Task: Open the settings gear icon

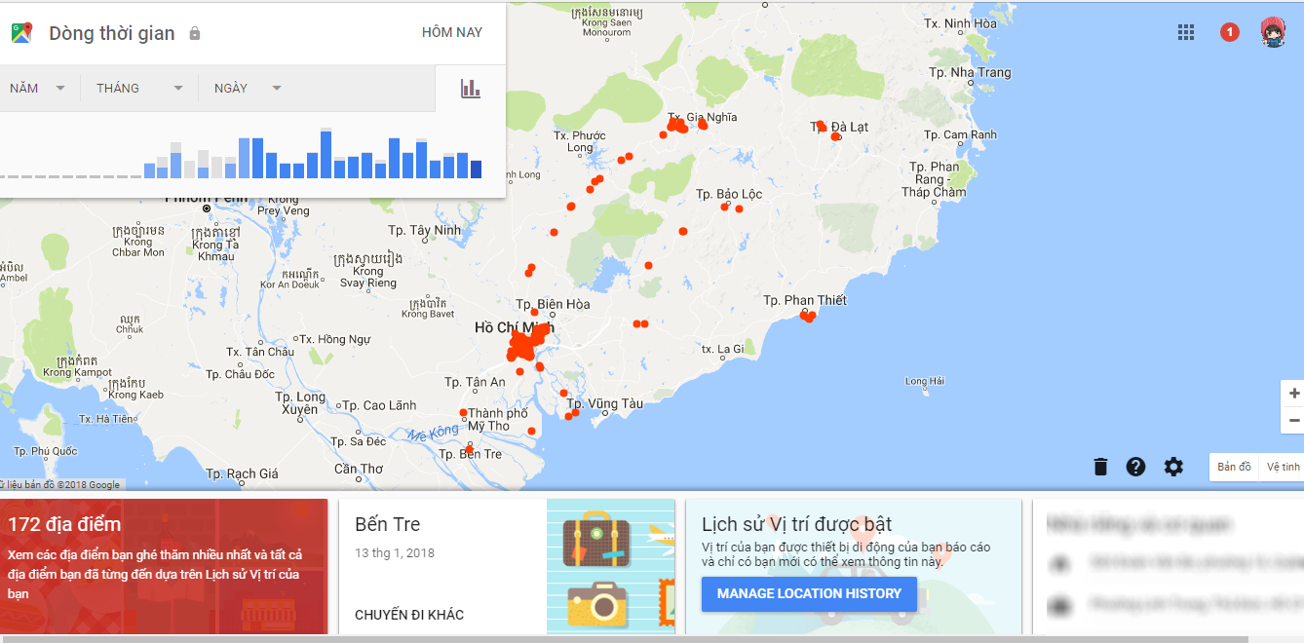Action: (x=1173, y=467)
